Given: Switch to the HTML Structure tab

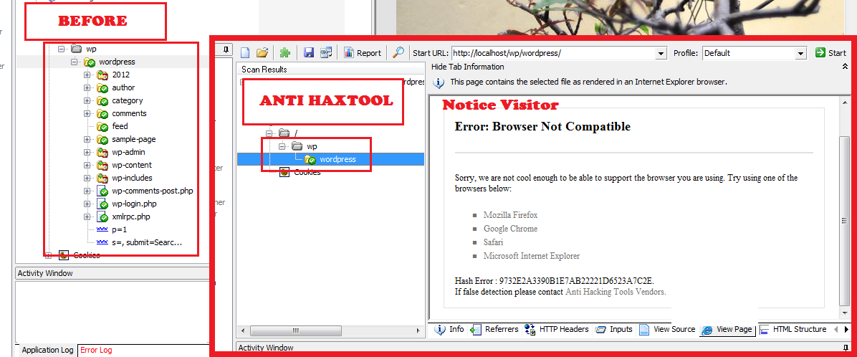Looking at the screenshot, I should point(793,329).
